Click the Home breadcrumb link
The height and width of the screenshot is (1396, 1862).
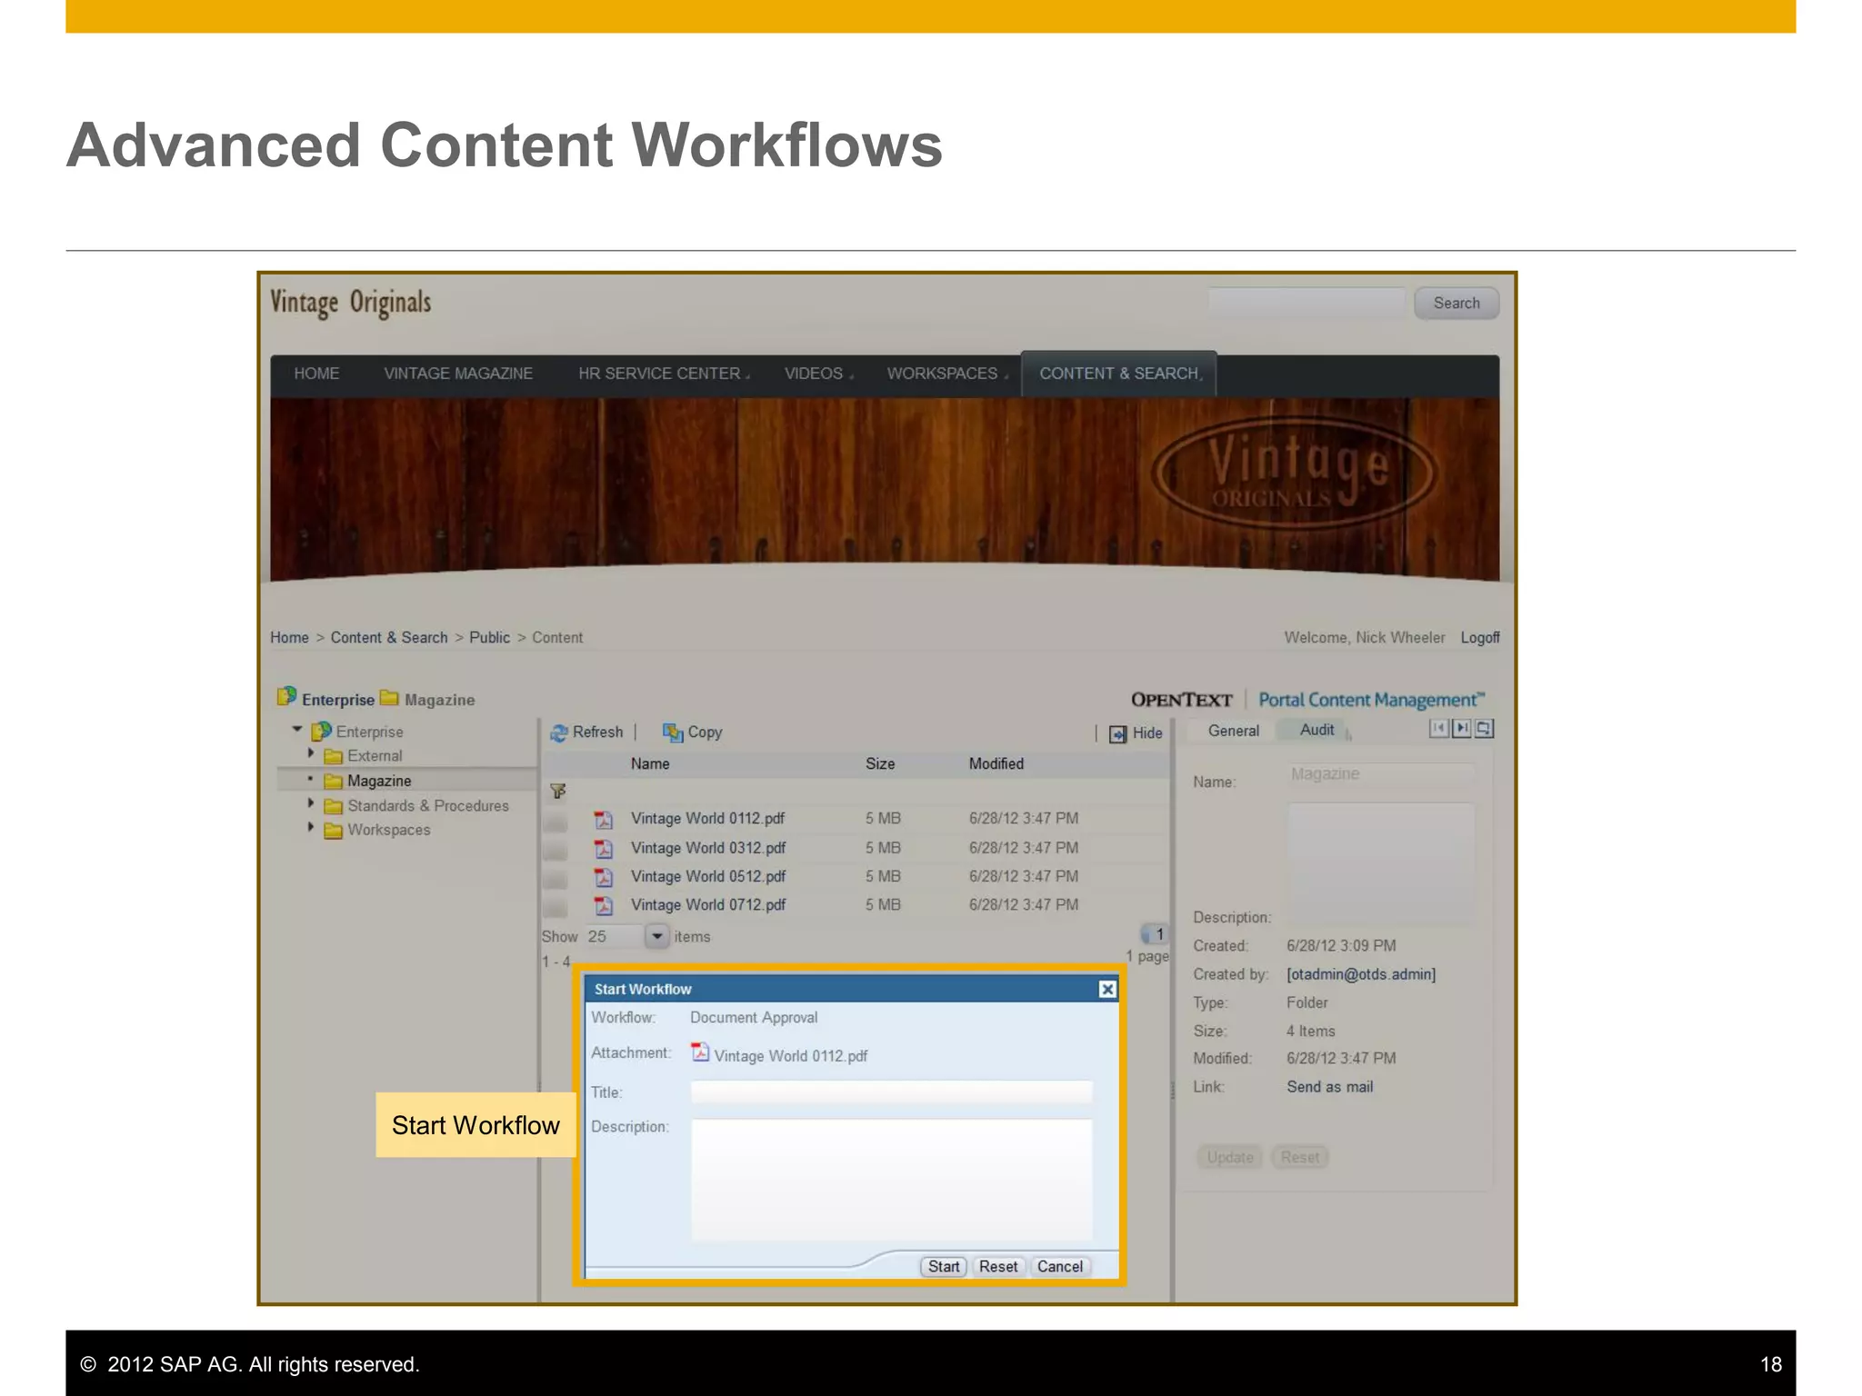289,638
